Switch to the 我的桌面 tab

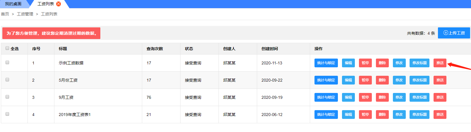(13, 4)
